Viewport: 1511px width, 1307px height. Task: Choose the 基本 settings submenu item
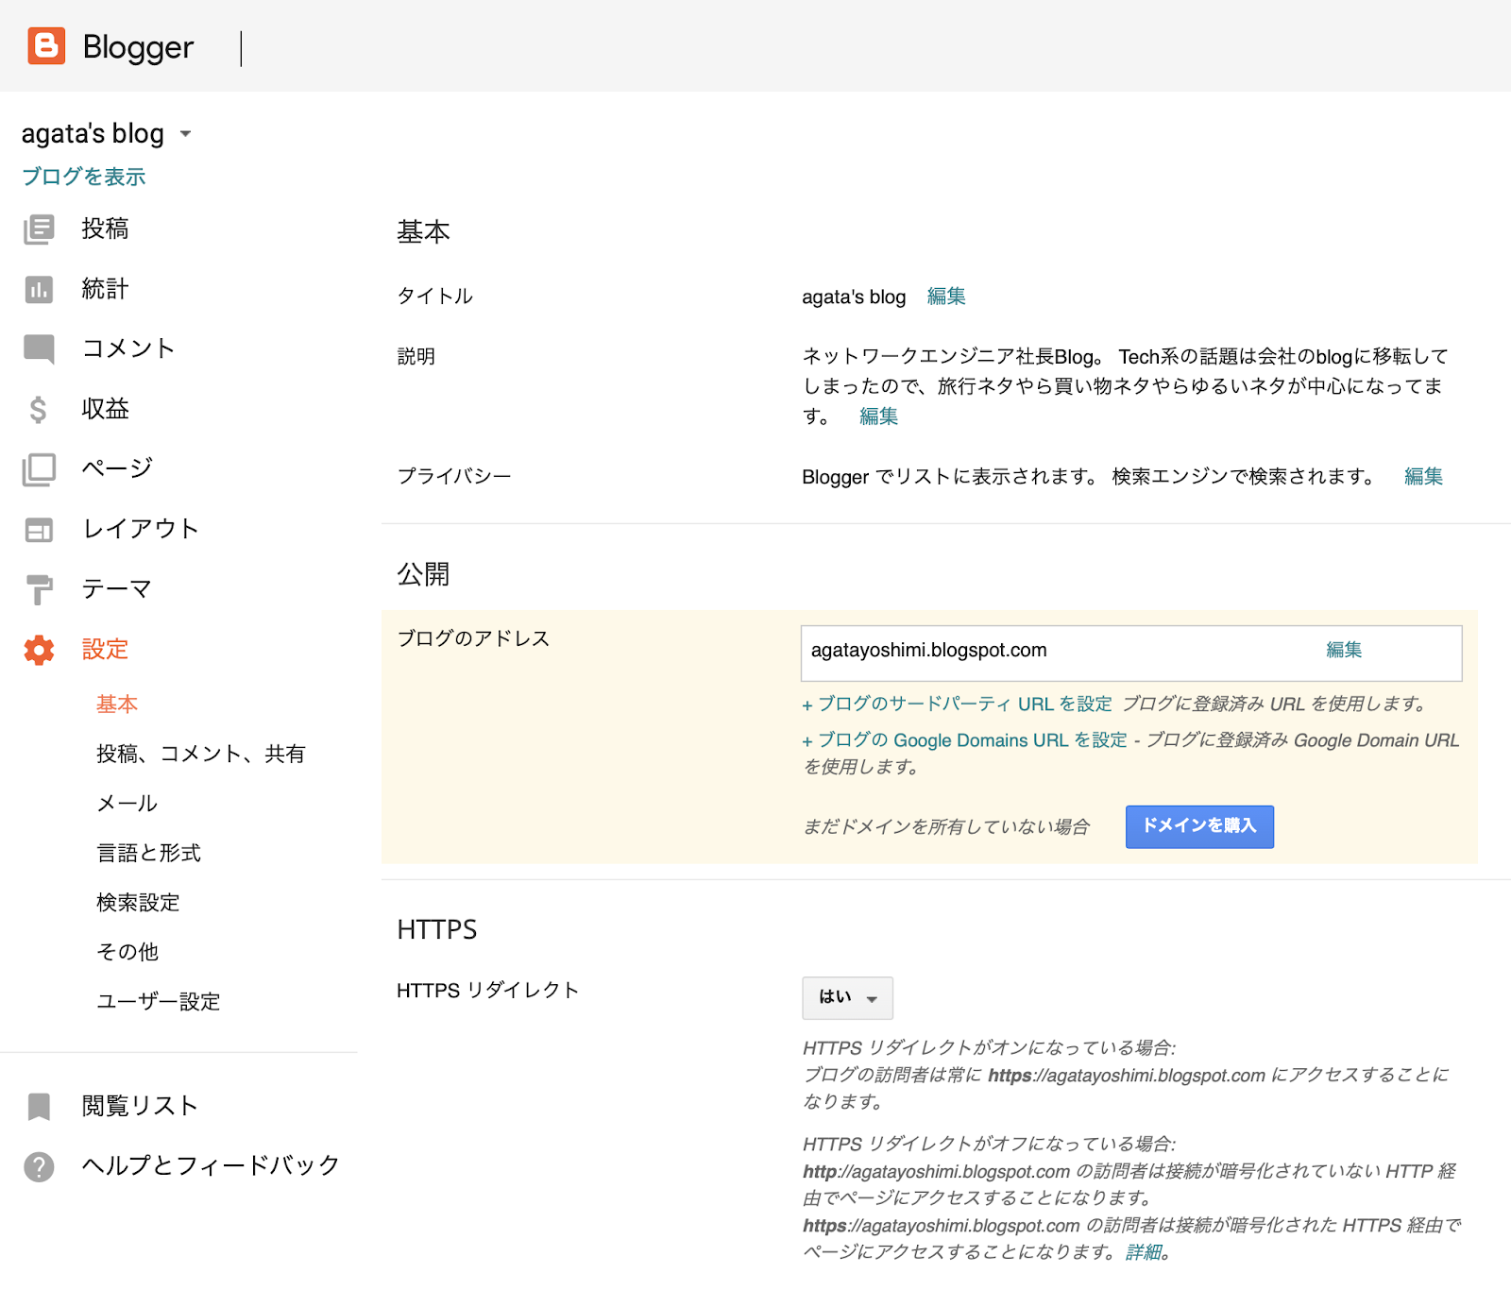[117, 704]
